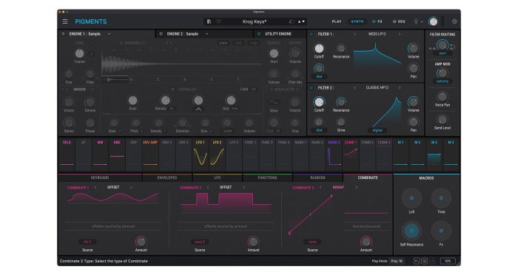Select next Filter 2 type arrow
Image resolution: width=518 pixels, height=275 pixels.
click(x=400, y=88)
